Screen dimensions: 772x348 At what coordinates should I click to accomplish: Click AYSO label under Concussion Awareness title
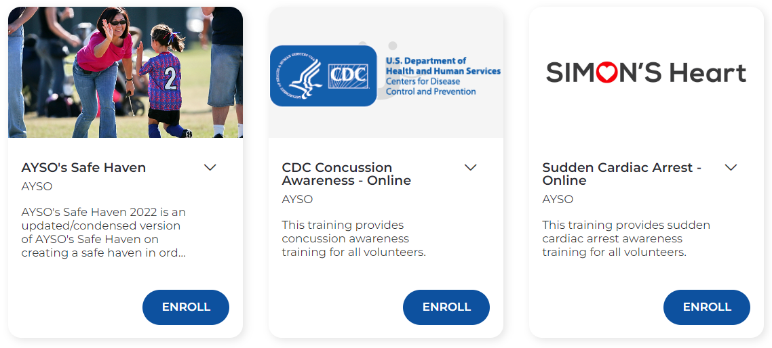(297, 200)
